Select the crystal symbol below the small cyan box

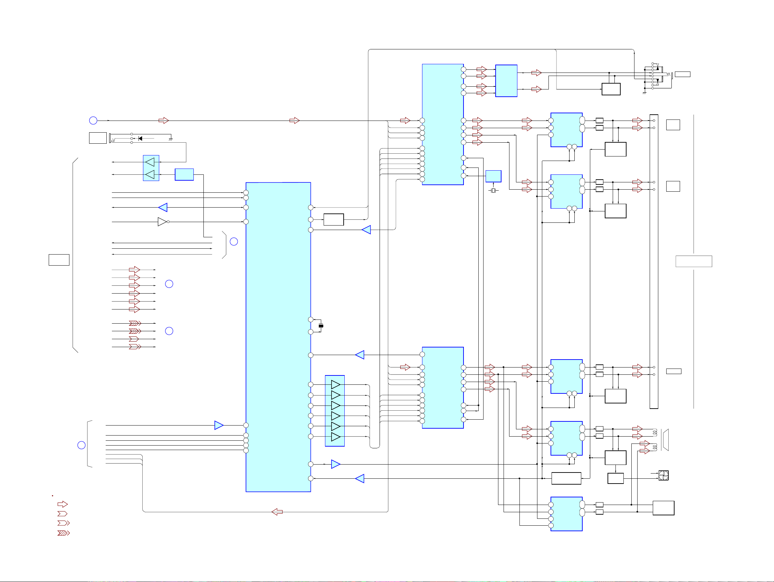(x=493, y=190)
